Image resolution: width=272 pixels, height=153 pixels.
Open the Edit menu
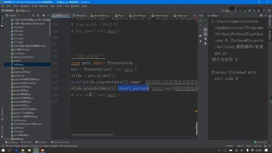point(9,6)
